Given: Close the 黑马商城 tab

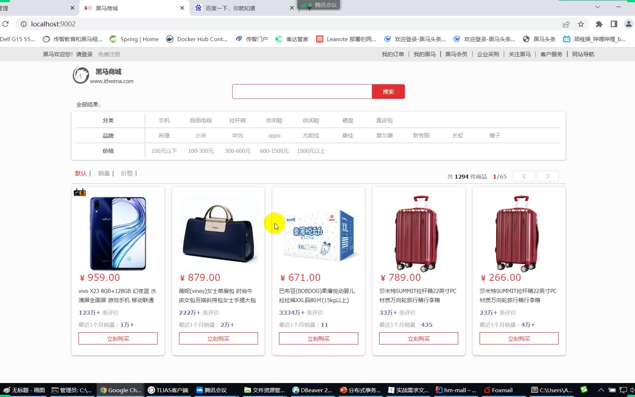Looking at the screenshot, I should point(182,8).
